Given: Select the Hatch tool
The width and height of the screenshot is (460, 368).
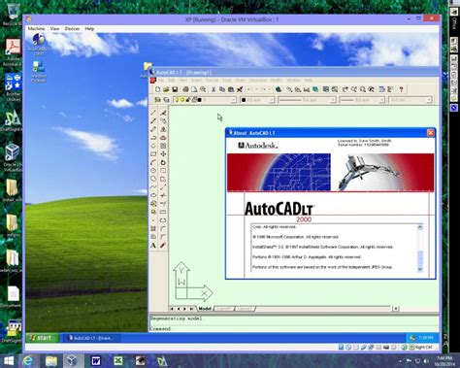Looking at the screenshot, I should tap(153, 228).
